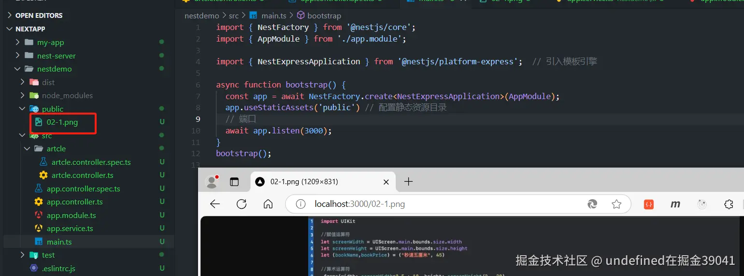Collapse the nestdemo folder chevron

(x=17, y=69)
